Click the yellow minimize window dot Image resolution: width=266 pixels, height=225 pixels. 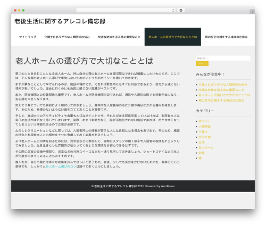click(x=19, y=10)
